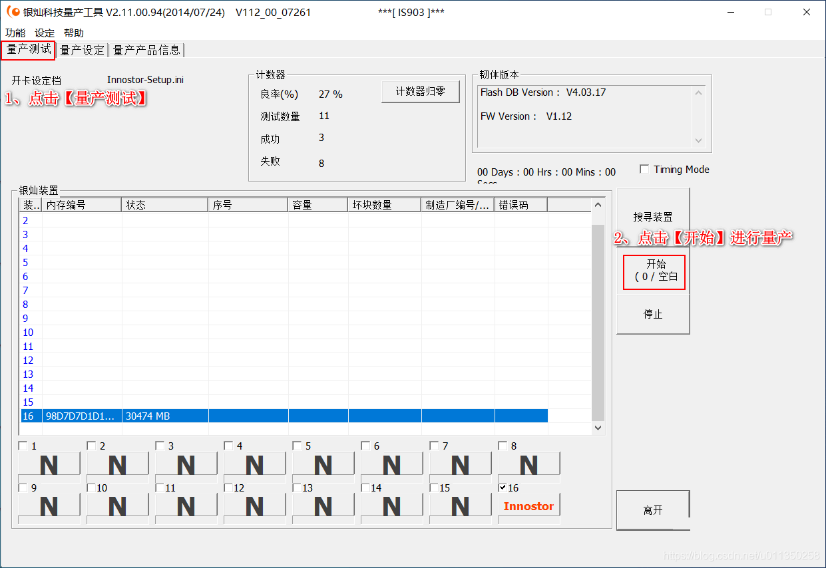
Task: Click the N status icon for slot 15
Action: click(460, 506)
